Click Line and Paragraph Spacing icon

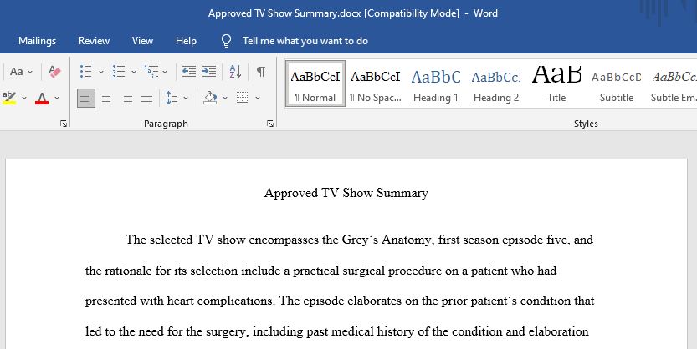point(172,98)
